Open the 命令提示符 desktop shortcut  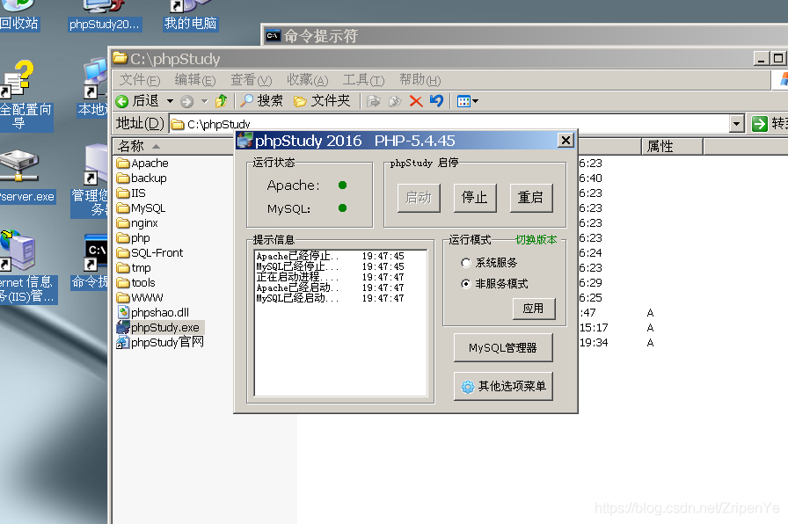pos(91,262)
